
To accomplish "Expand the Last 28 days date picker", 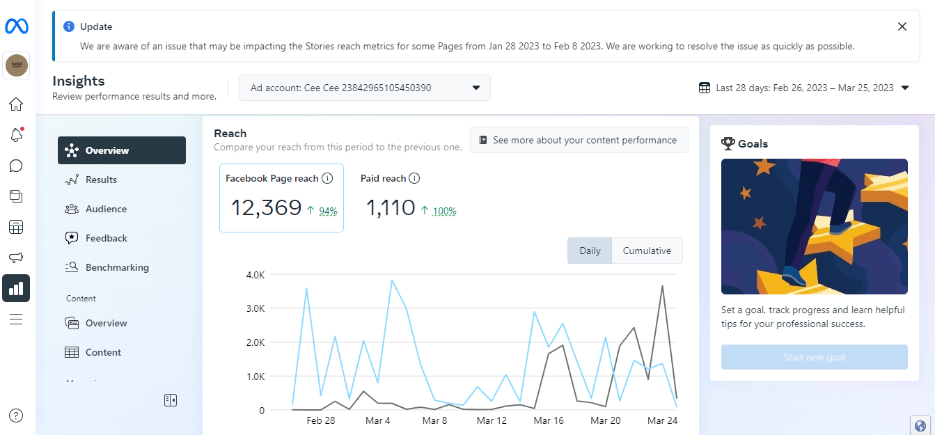I will (x=804, y=88).
